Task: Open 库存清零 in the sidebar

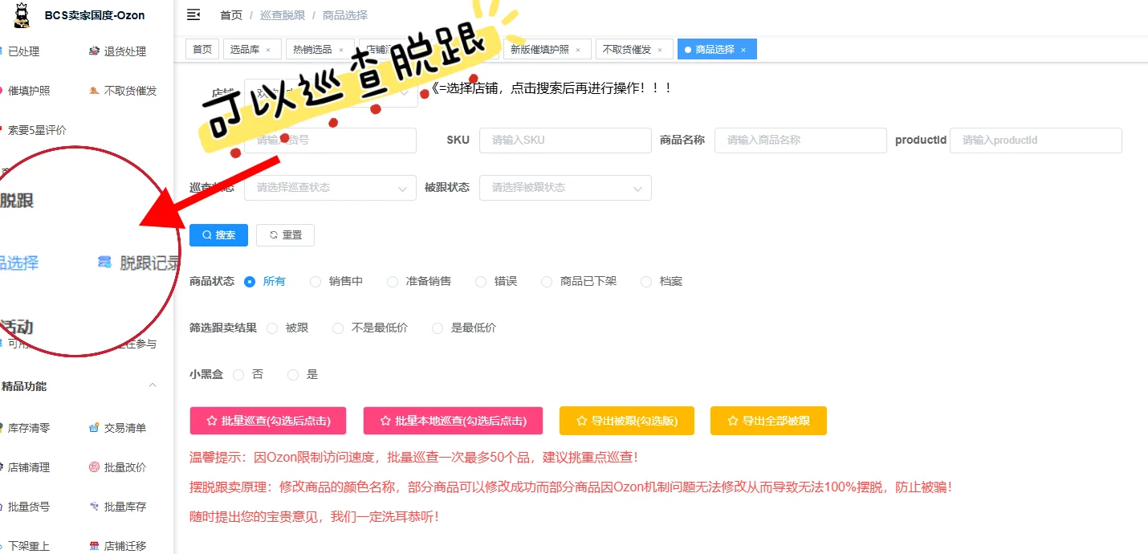Action: 24,428
